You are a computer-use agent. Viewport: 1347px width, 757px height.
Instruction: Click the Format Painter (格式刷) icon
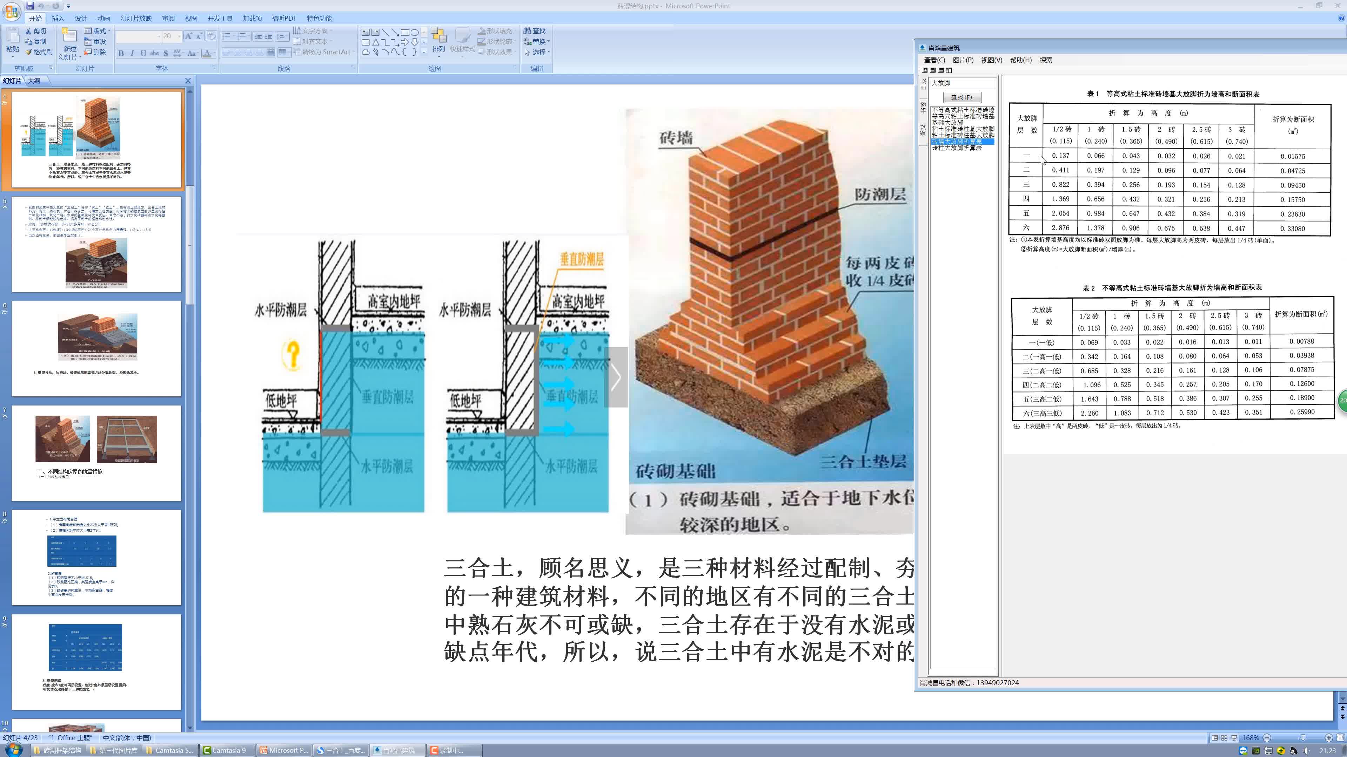(29, 52)
